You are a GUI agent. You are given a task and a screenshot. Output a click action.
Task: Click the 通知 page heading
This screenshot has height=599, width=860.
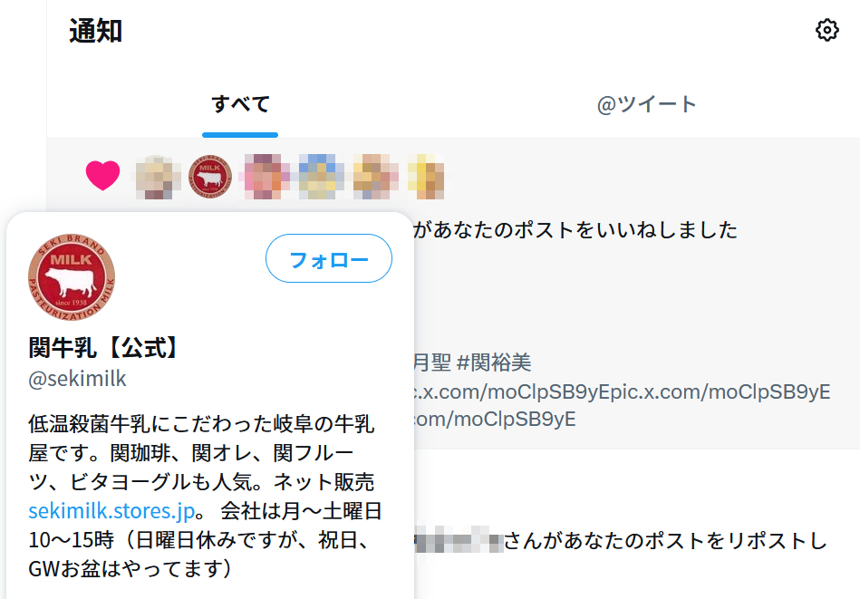click(x=95, y=30)
